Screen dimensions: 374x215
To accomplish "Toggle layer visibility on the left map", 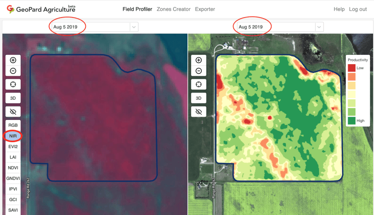I will (13, 112).
